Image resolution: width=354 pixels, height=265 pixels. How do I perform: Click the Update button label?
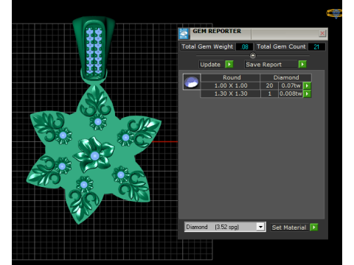[210, 65]
